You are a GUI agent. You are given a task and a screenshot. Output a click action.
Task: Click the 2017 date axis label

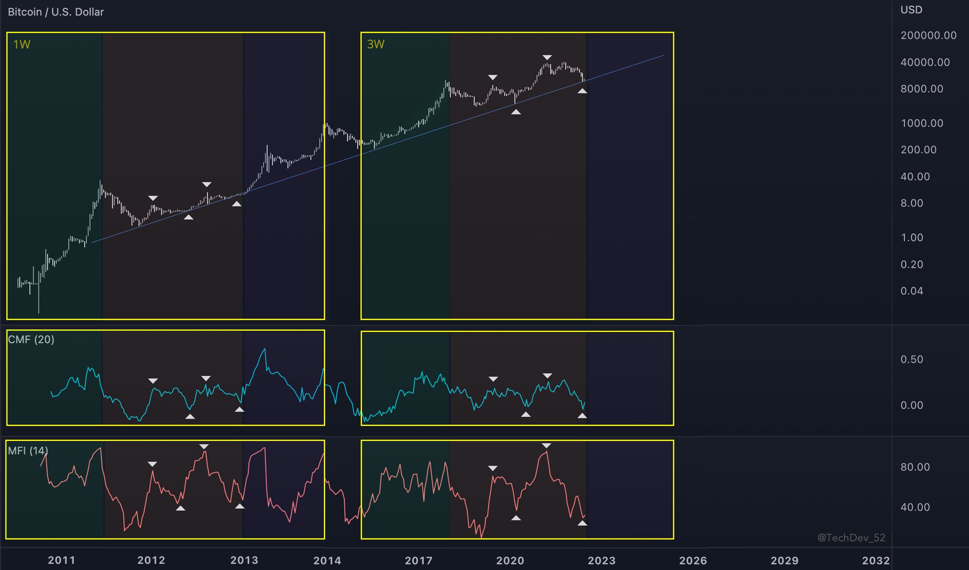pyautogui.click(x=417, y=560)
